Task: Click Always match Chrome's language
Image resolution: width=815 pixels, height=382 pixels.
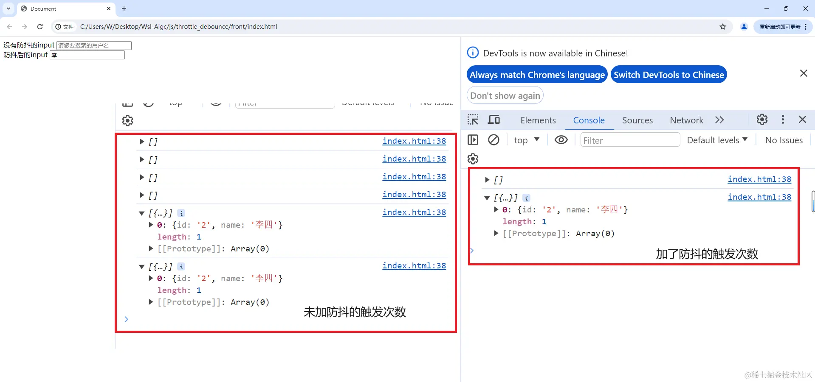Action: 537,75
